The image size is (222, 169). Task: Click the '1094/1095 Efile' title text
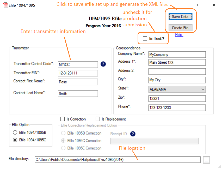(105, 19)
